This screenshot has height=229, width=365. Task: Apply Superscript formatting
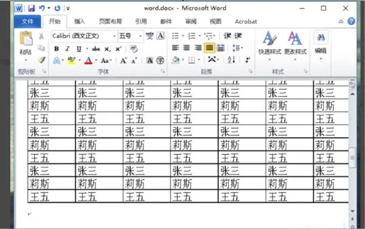pyautogui.click(x=119, y=49)
